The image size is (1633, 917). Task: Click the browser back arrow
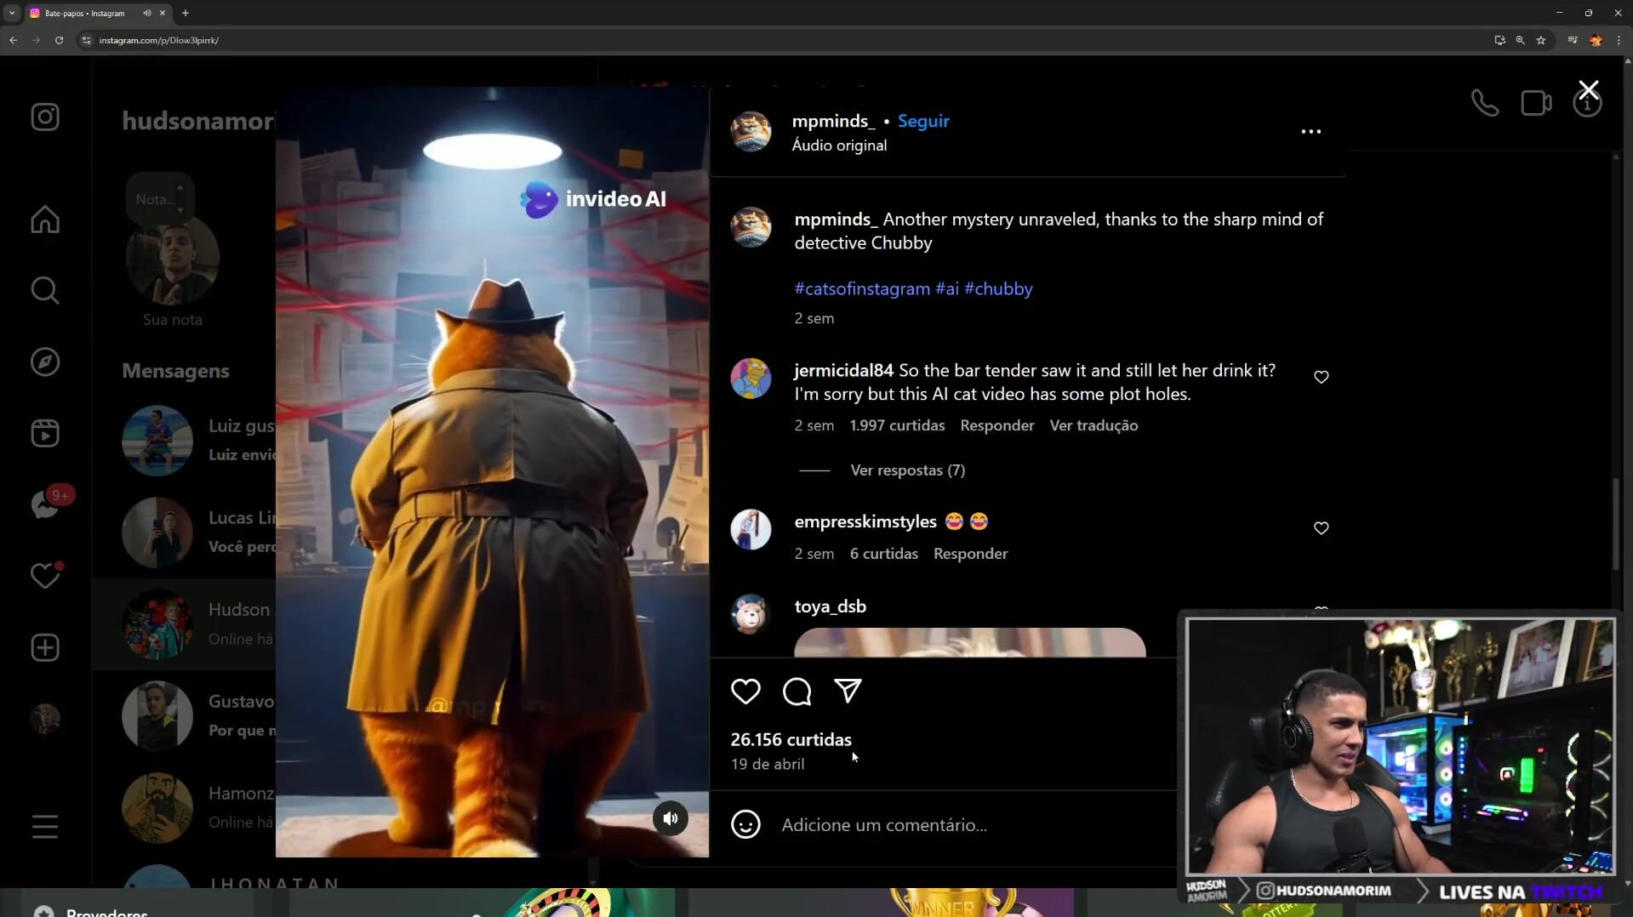[14, 40]
